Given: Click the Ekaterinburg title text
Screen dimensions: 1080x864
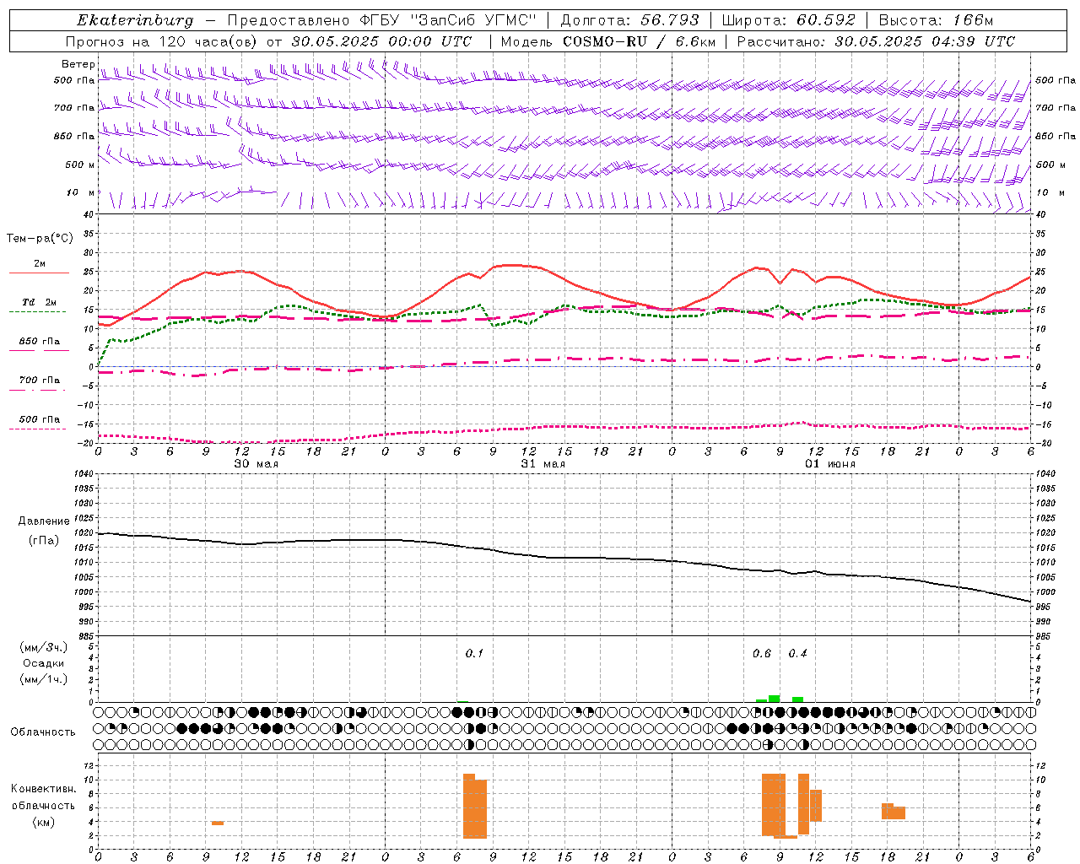Looking at the screenshot, I should click(x=135, y=20).
